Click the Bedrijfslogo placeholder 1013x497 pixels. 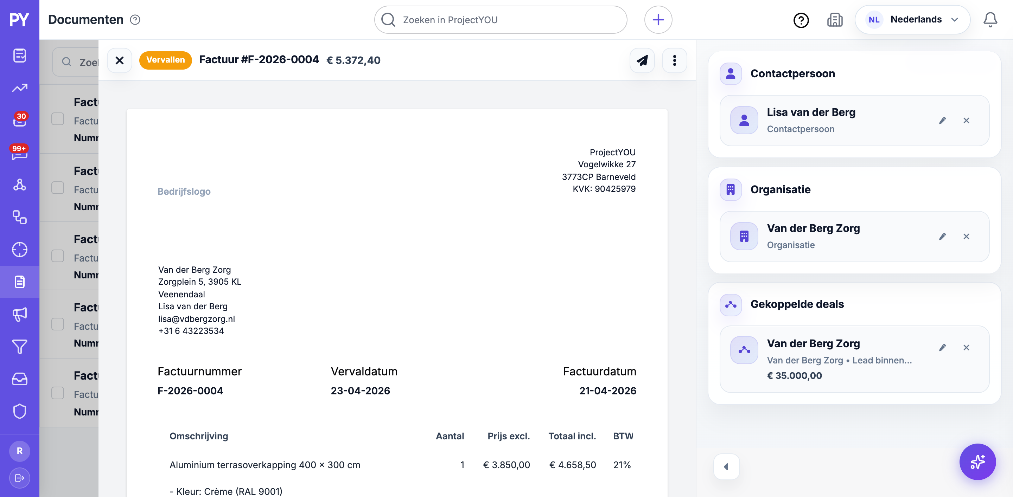pyautogui.click(x=184, y=191)
